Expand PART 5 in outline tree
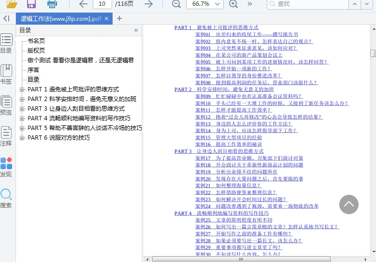Screen dimensions: 376x262 click(x=22, y=128)
